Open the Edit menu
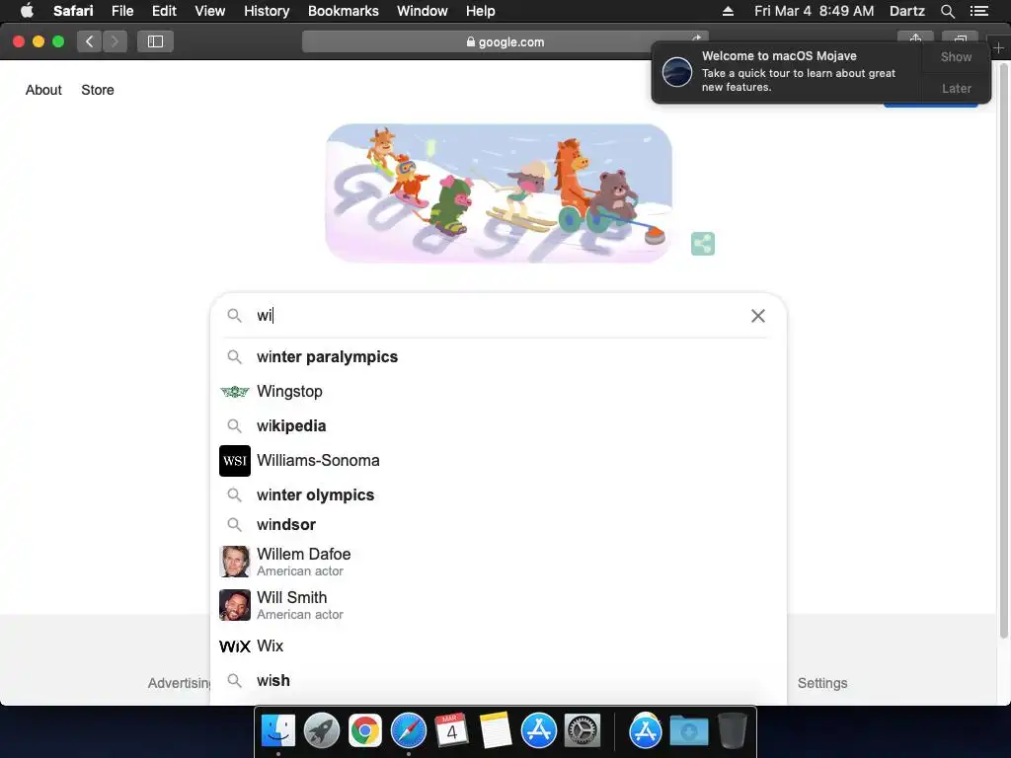The height and width of the screenshot is (758, 1011). coord(164,11)
